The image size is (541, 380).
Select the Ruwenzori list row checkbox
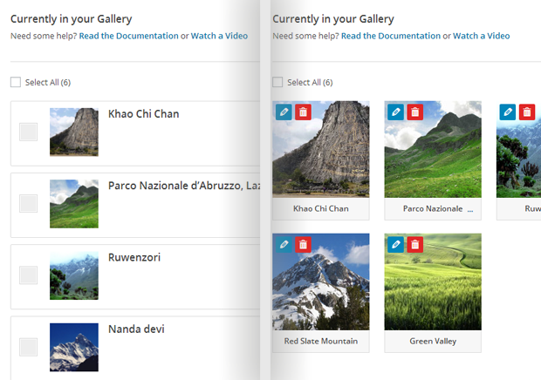point(28,275)
